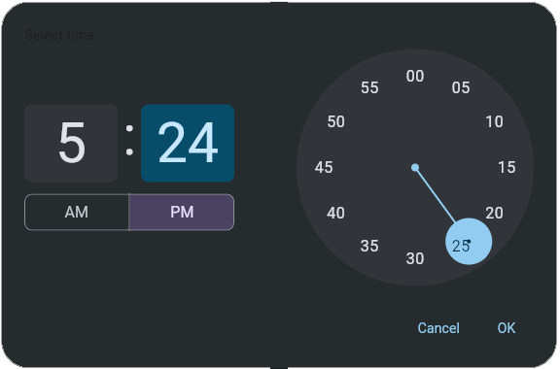
Task: Click the hour field showing 5
Action: click(x=71, y=143)
